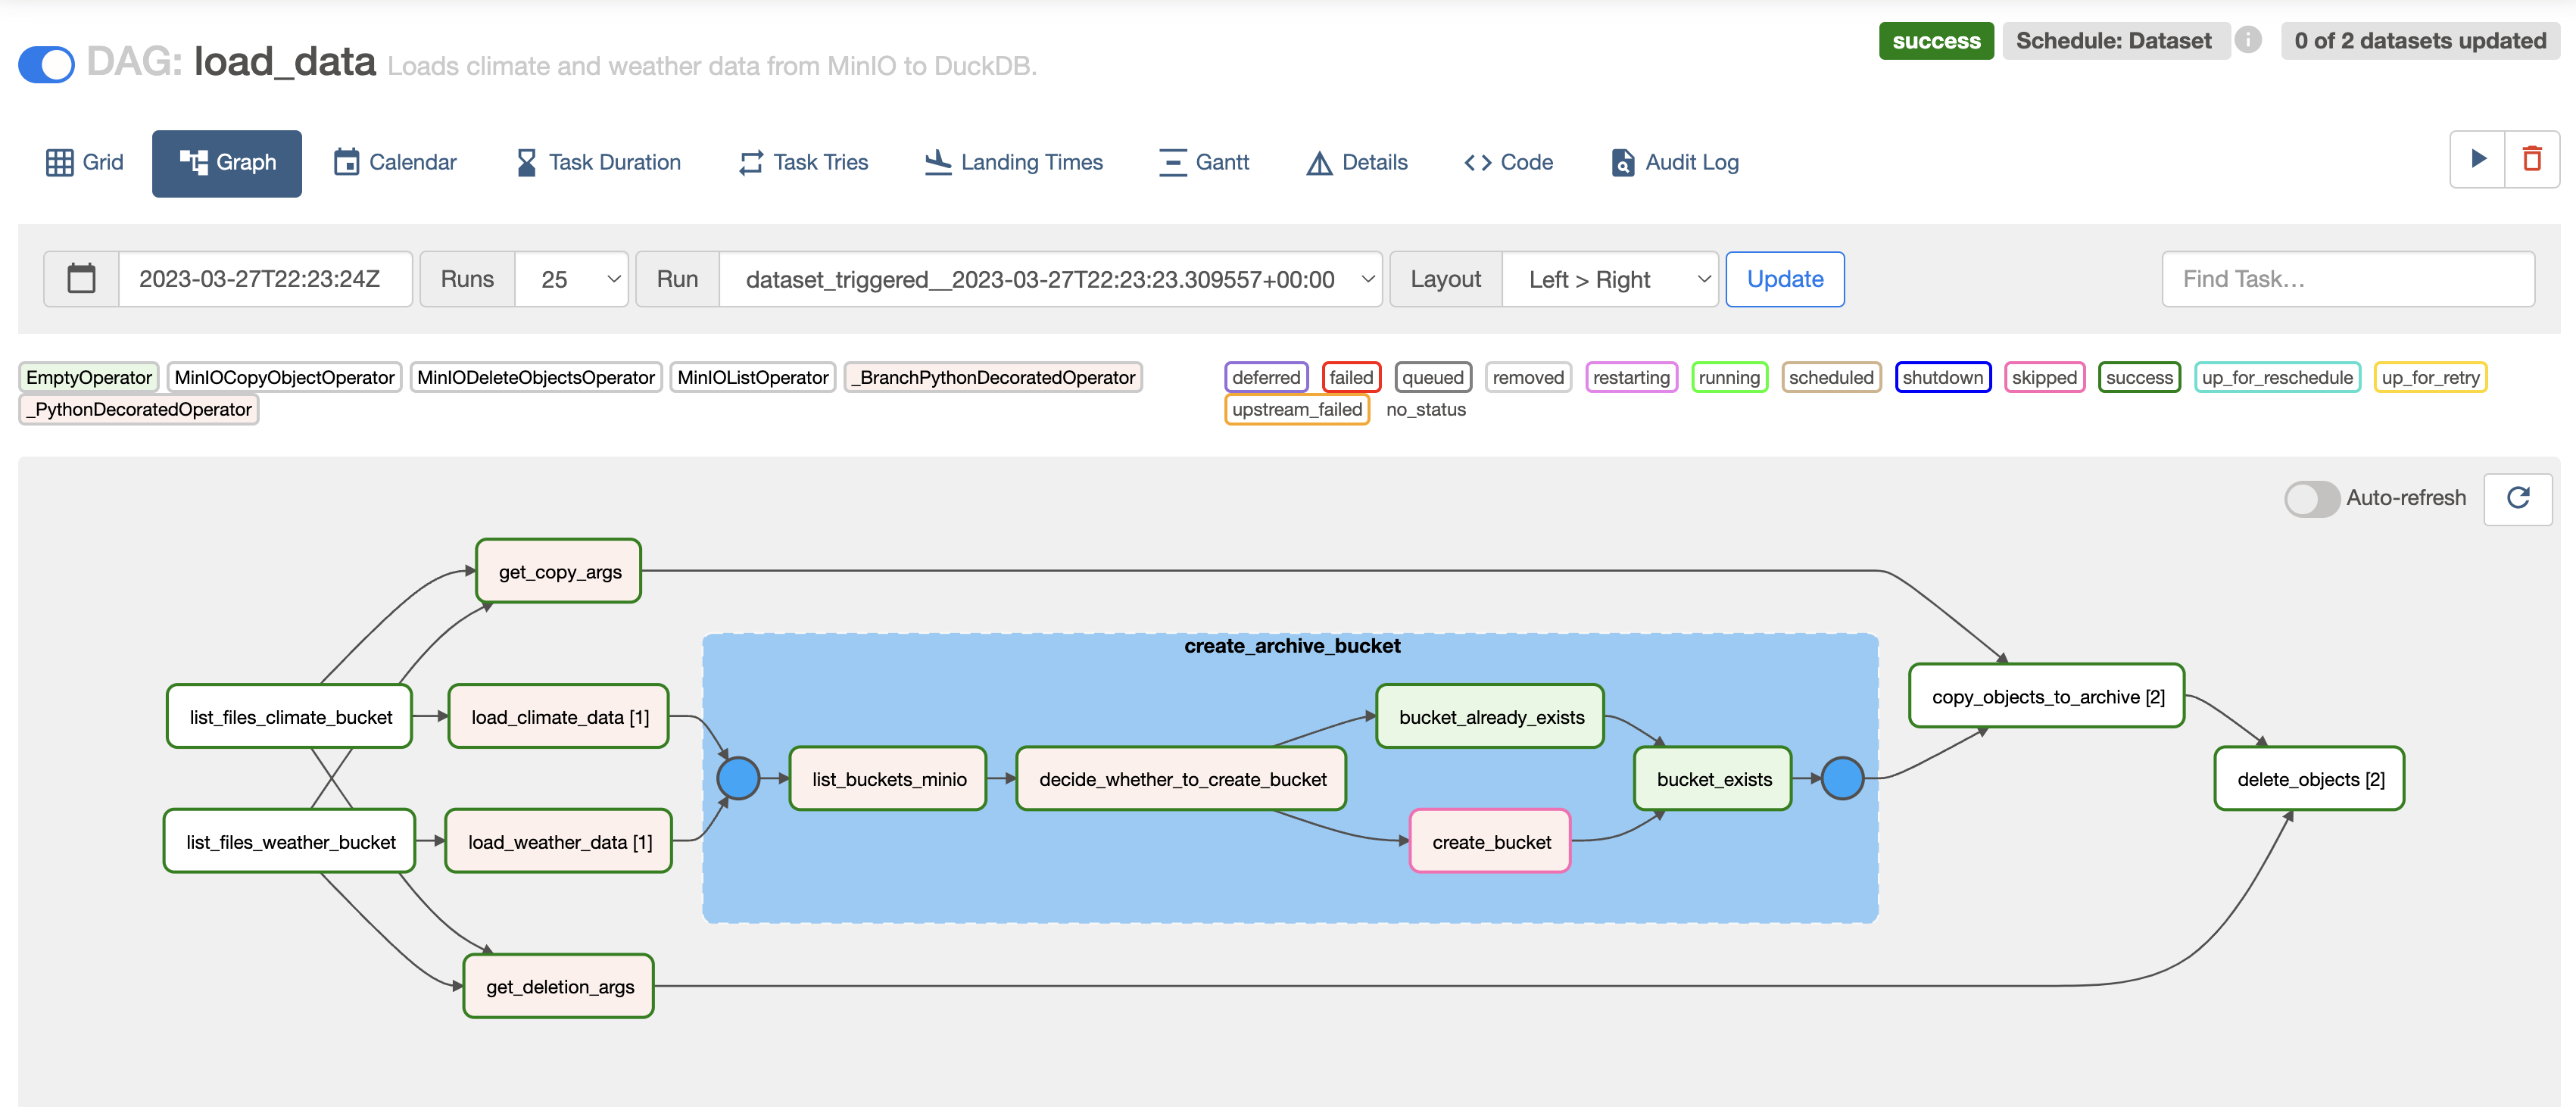The image size is (2576, 1107).
Task: Click the failed status legend swatch
Action: click(1350, 377)
